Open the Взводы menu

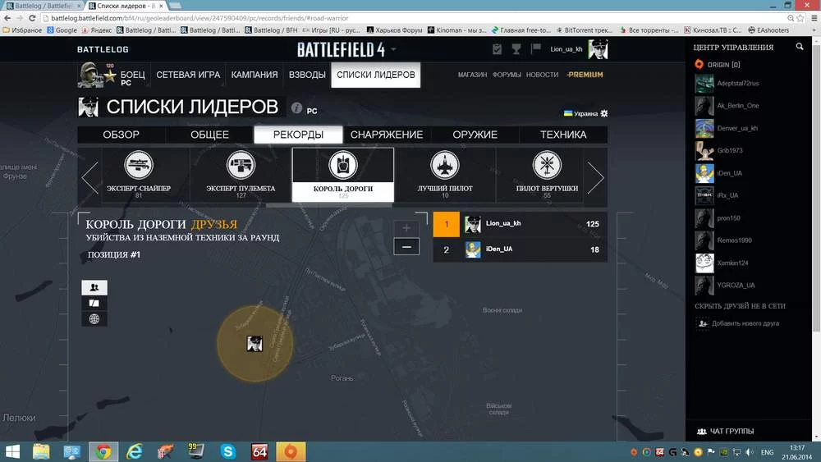pyautogui.click(x=307, y=75)
